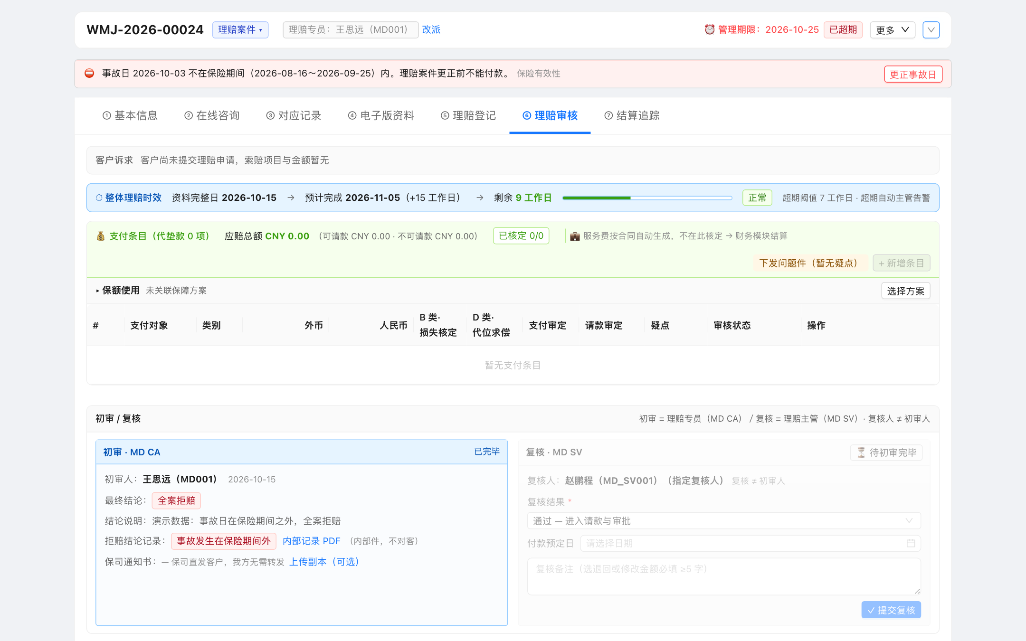Switch to the 在线咨询 tab
Screen dimensions: 1026x641
point(212,115)
